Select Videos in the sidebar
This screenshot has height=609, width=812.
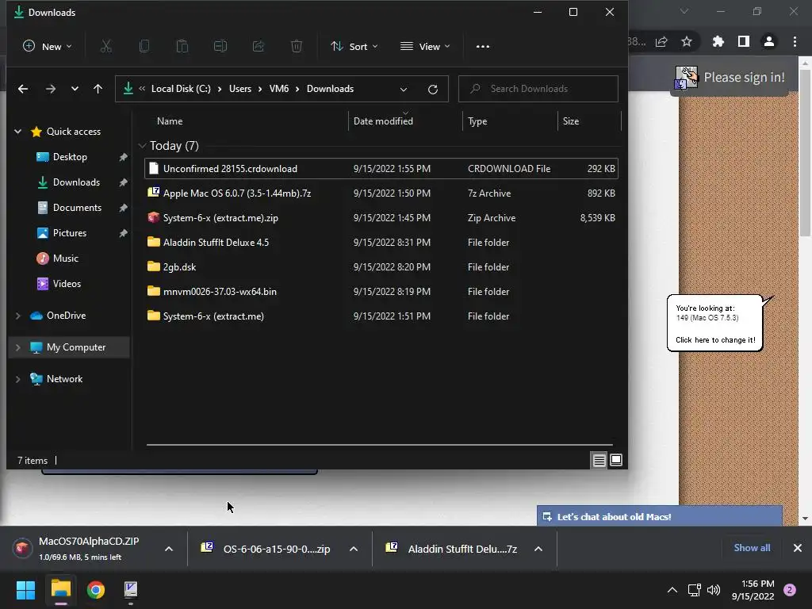67,284
